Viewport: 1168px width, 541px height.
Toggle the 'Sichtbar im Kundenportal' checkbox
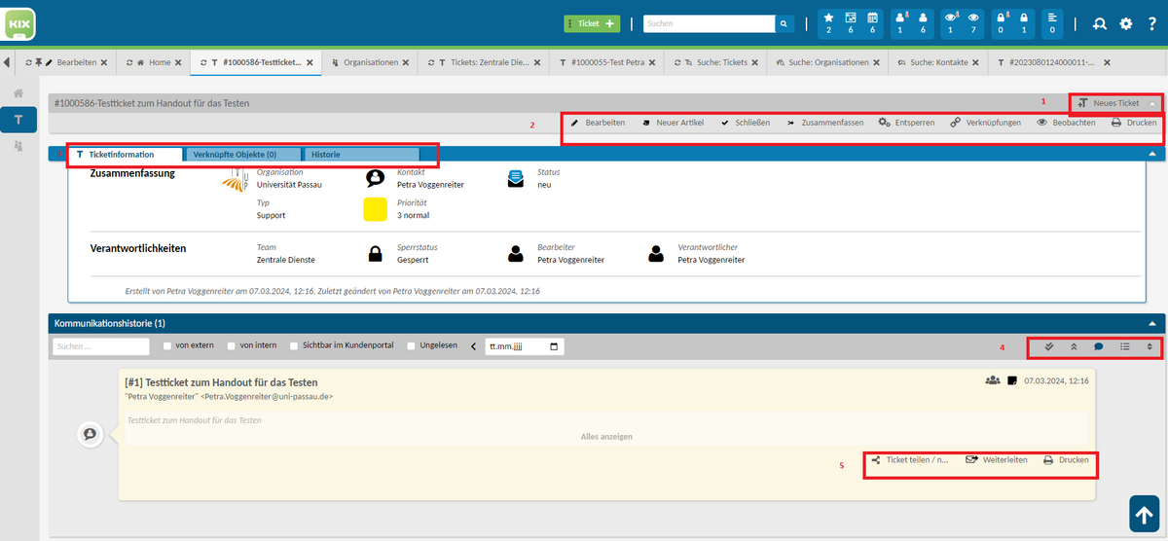click(x=293, y=345)
